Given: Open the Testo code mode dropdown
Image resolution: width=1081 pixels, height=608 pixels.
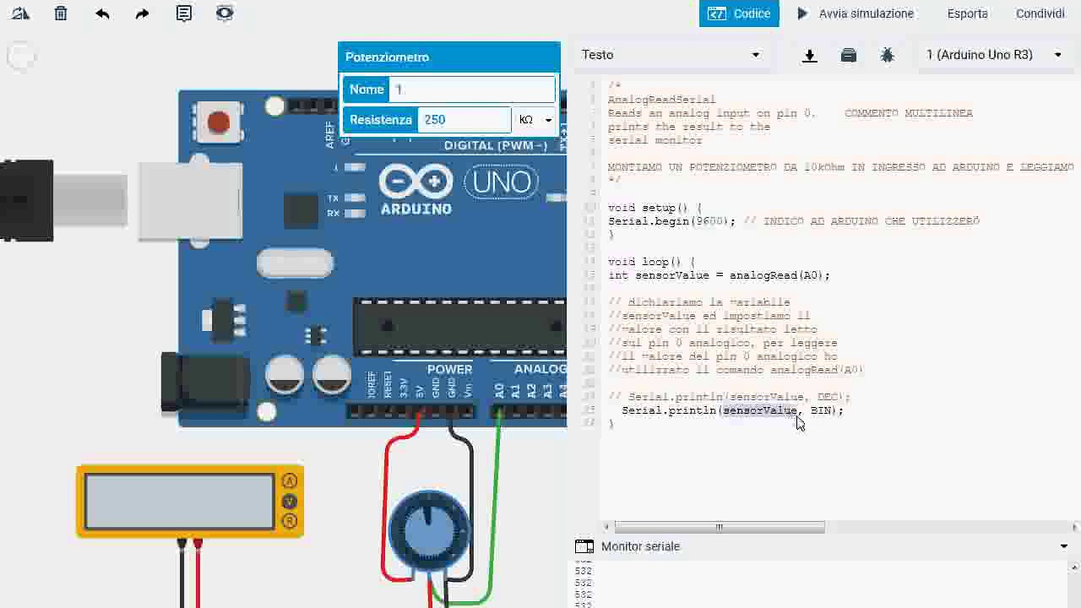Looking at the screenshot, I should pyautogui.click(x=671, y=55).
